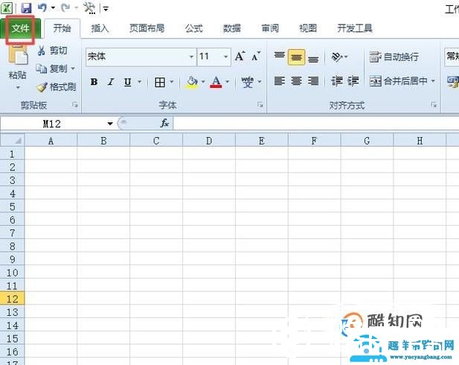
Task: Open the 对齐方式 dialog launcher
Action: 434,105
